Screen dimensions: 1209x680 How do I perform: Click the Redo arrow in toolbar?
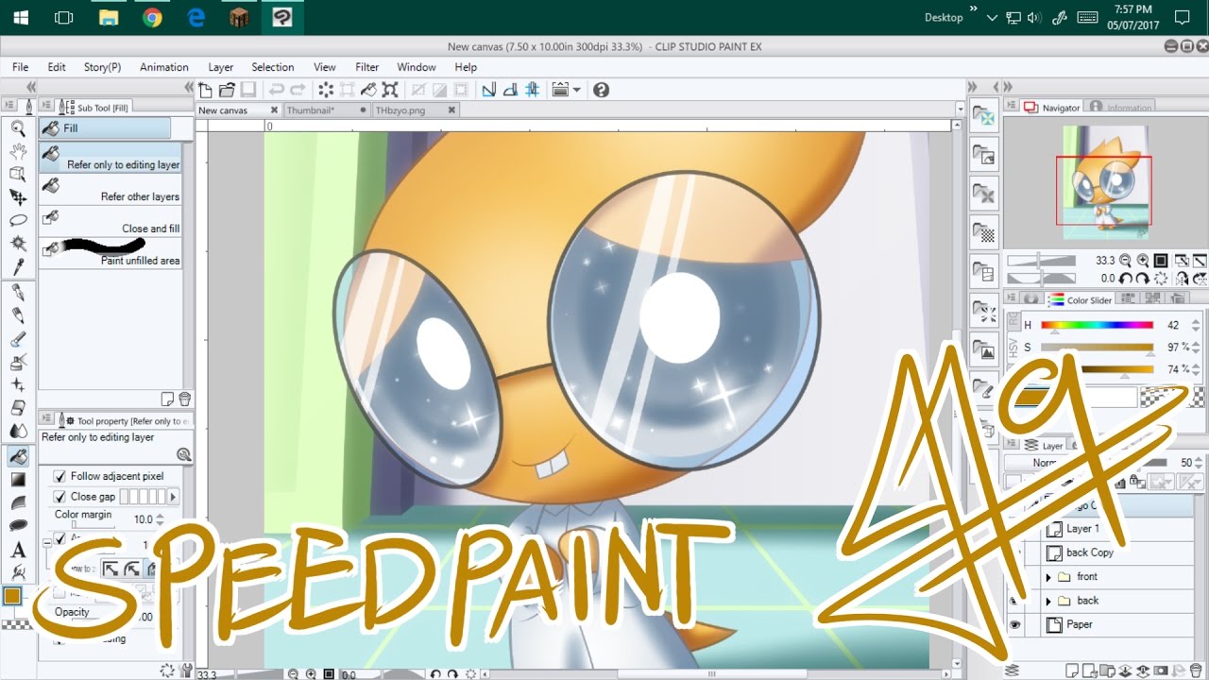[x=298, y=90]
